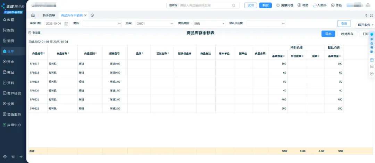375x163 pixels.
Task: Sort by 商品编号 column header arrows
Action: coord(44,54)
